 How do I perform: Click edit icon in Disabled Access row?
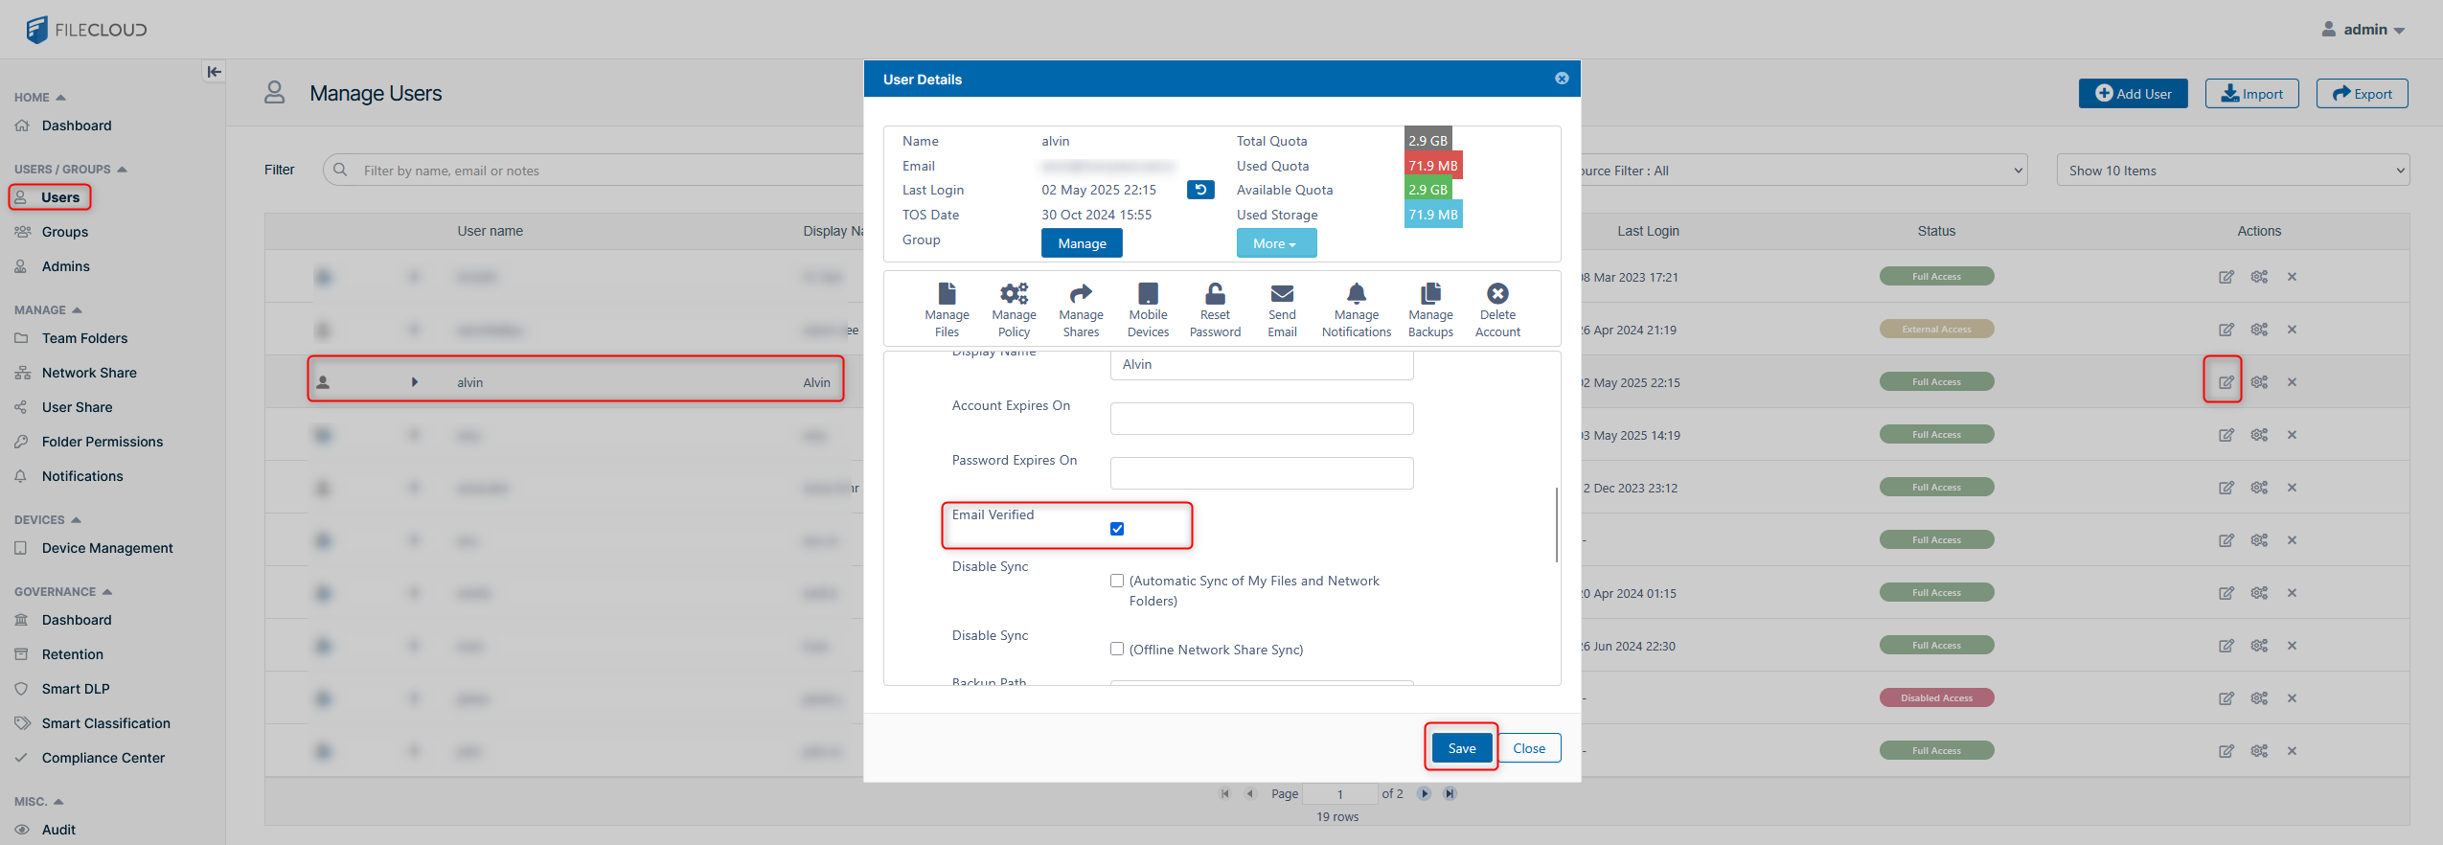[2226, 698]
